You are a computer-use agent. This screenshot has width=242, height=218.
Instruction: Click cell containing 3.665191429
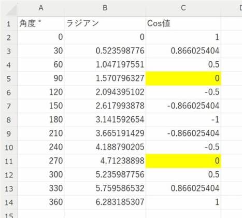coord(105,133)
